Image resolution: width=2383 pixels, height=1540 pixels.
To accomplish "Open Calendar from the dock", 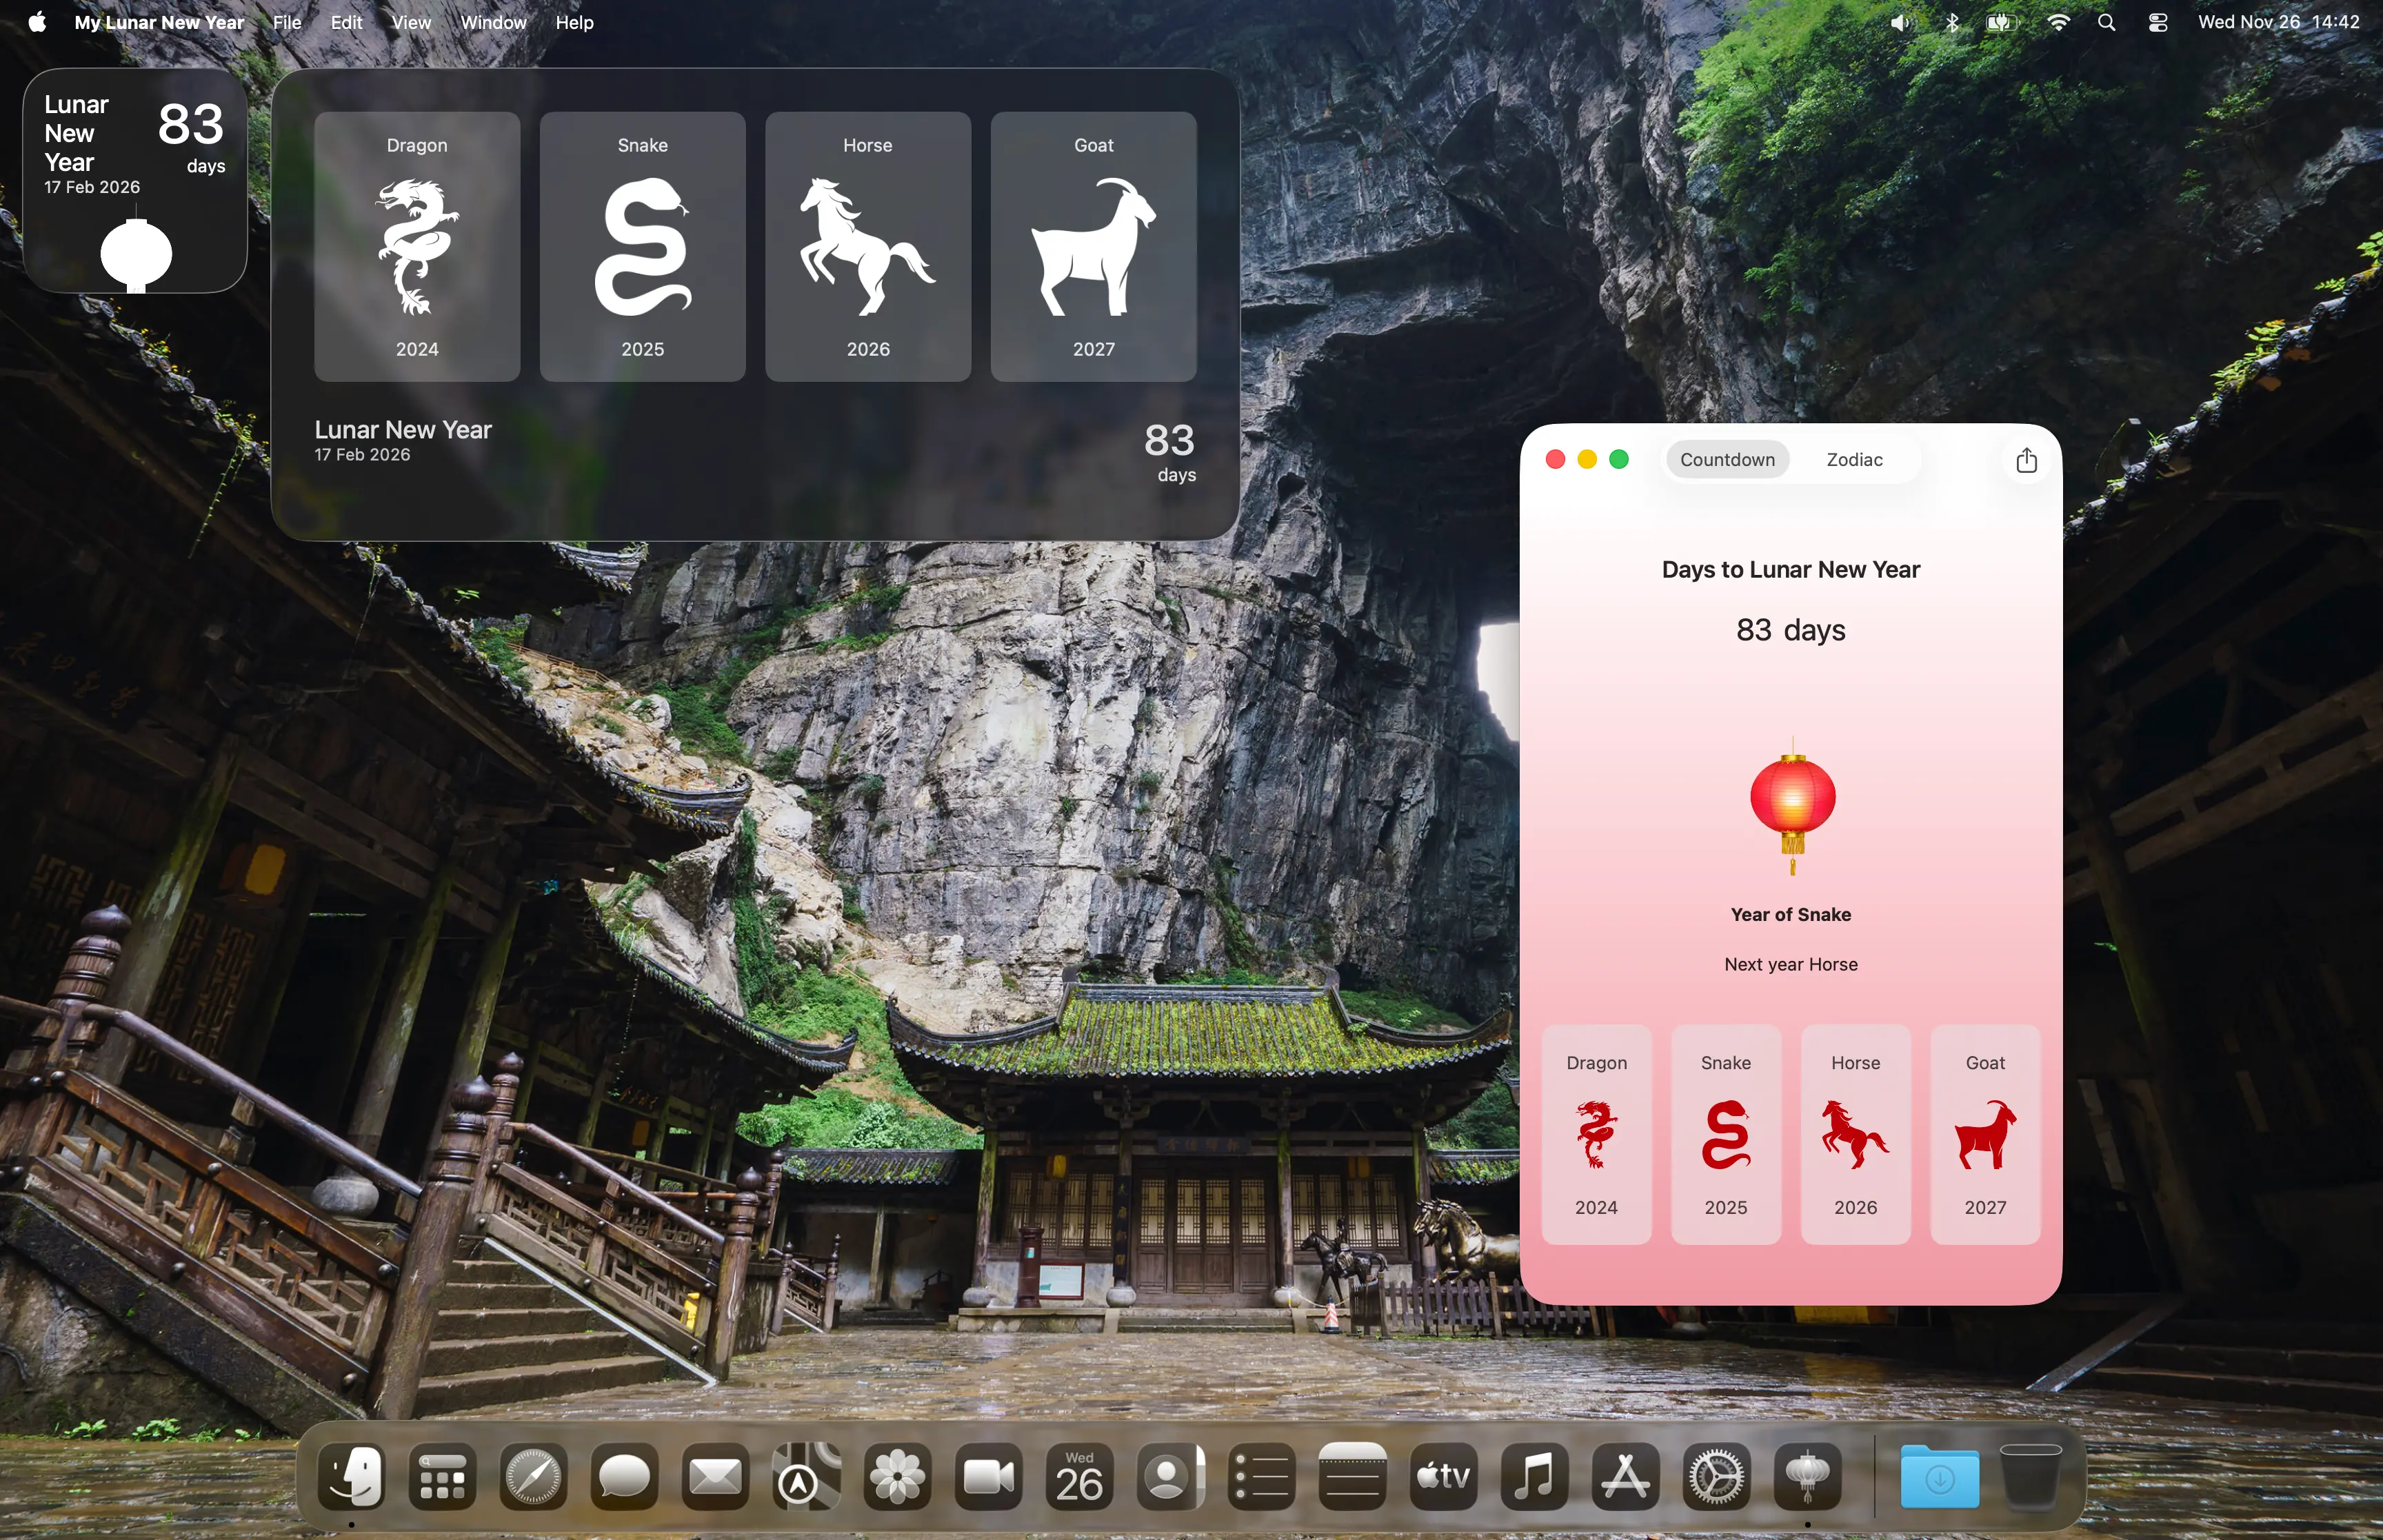I will coord(1079,1476).
